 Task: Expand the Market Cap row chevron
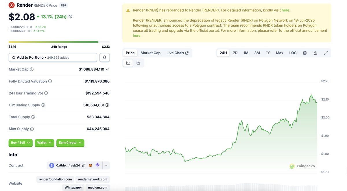(107, 69)
